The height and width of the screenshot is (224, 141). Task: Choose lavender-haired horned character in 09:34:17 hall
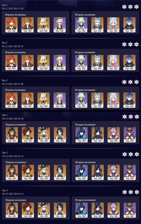pos(114,210)
